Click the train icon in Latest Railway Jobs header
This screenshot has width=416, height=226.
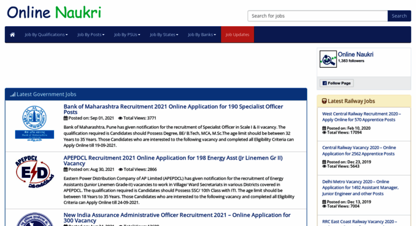coord(324,101)
